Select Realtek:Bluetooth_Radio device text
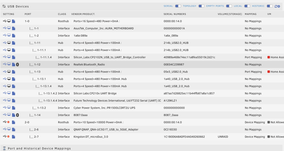The image size is (284, 151). [89, 65]
